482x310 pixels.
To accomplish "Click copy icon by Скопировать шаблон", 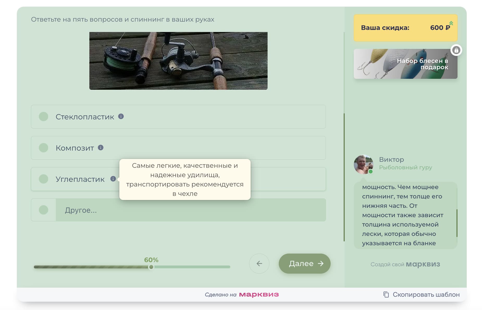I will [386, 294].
